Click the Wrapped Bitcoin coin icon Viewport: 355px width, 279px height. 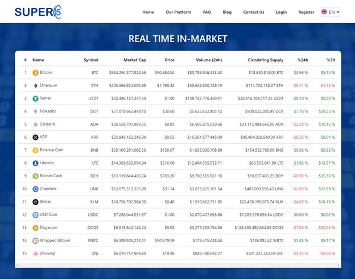(x=35, y=240)
